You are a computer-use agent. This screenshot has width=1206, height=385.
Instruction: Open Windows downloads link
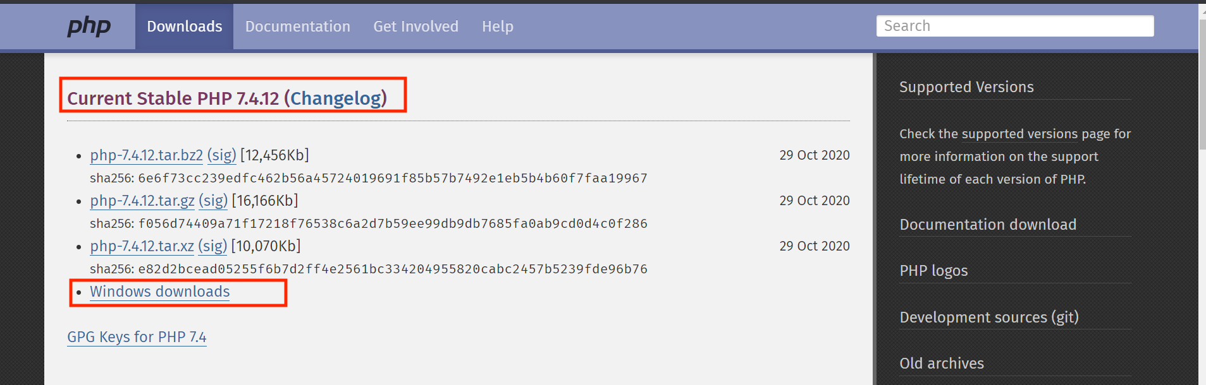[159, 292]
